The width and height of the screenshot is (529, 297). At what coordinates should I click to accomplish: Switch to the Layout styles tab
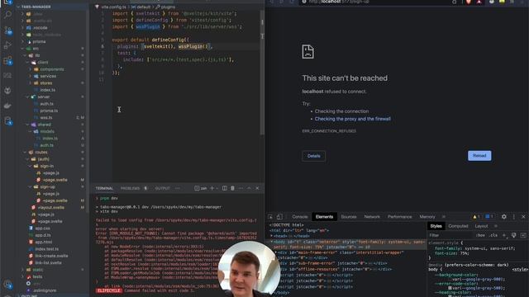click(481, 226)
